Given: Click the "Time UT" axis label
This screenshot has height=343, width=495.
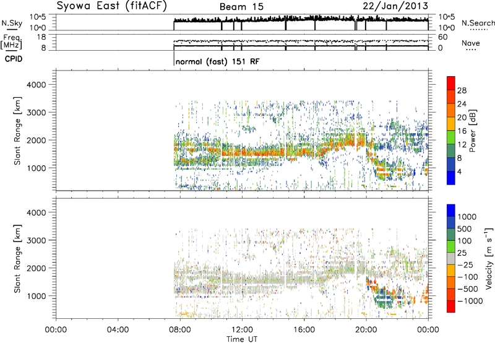Looking at the screenshot, I should (242, 339).
